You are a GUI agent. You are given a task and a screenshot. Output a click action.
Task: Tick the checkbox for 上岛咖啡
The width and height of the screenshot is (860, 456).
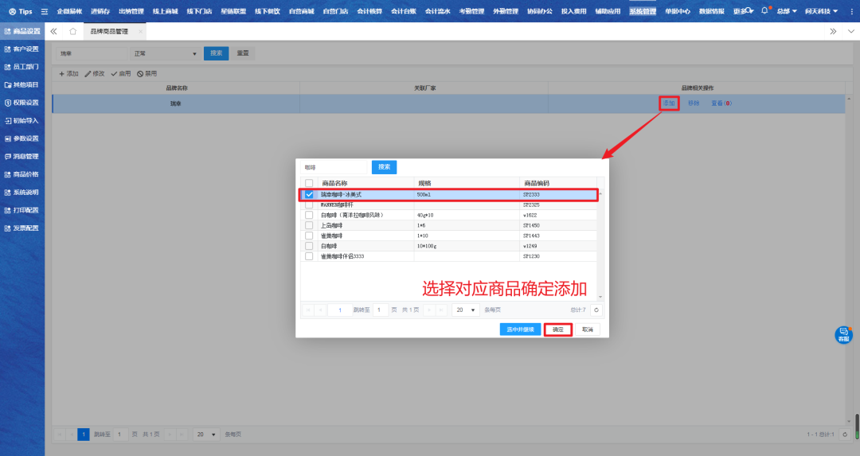[x=309, y=225]
